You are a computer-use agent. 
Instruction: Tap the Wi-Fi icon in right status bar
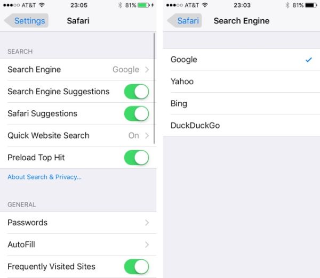pyautogui.click(x=205, y=5)
